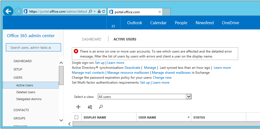The image size is (260, 129).
Task: Close the portal.office.com tab
Action: pos(159,12)
